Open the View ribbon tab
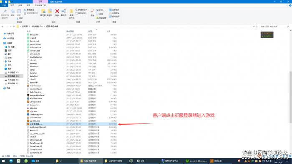 tap(28, 5)
